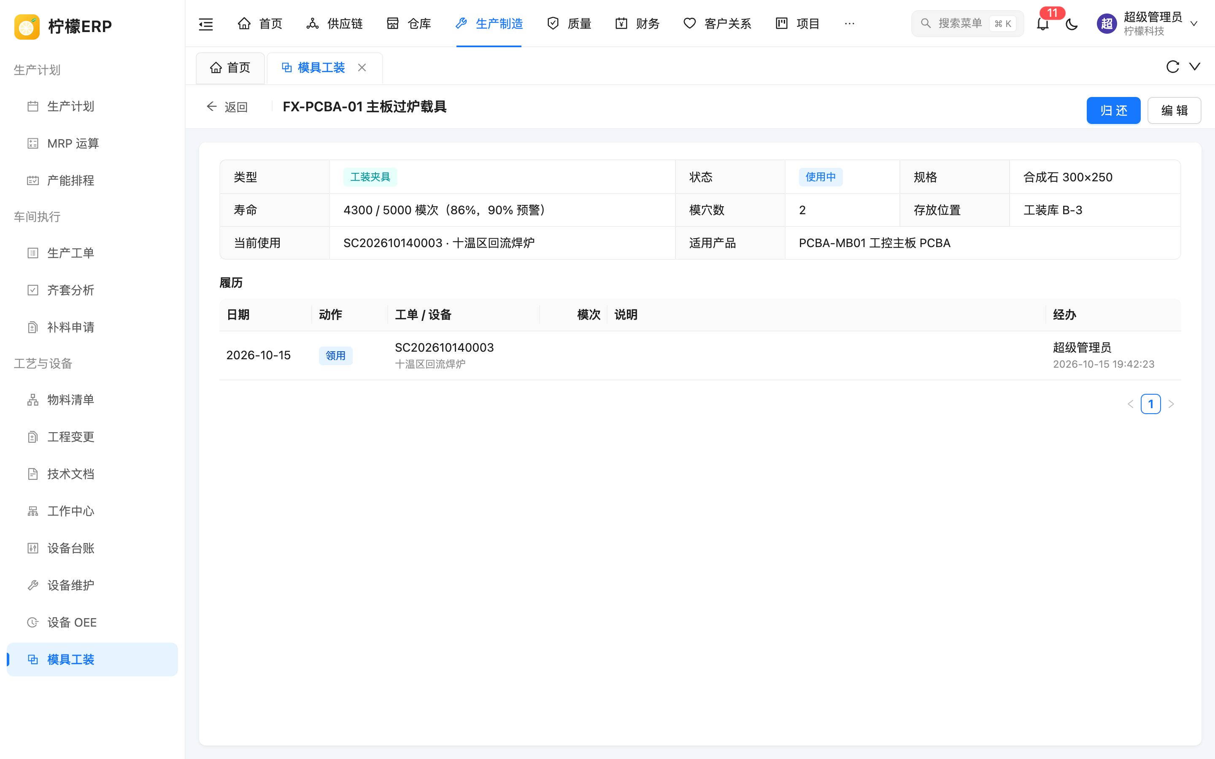Screen dimensions: 1215x759
Task: Open 设备维护 in the sidebar
Action: click(x=92, y=585)
